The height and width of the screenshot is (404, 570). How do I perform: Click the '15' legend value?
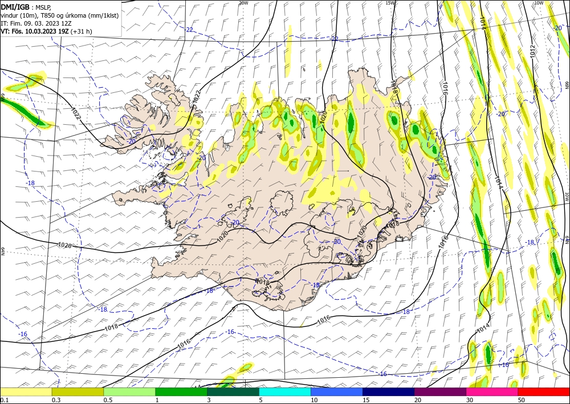point(366,400)
